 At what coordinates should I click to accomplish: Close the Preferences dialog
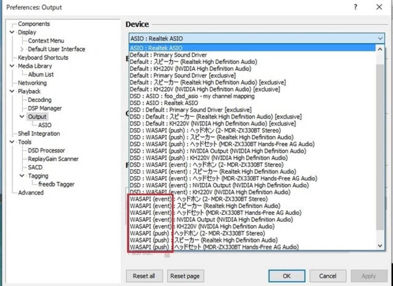(x=379, y=7)
